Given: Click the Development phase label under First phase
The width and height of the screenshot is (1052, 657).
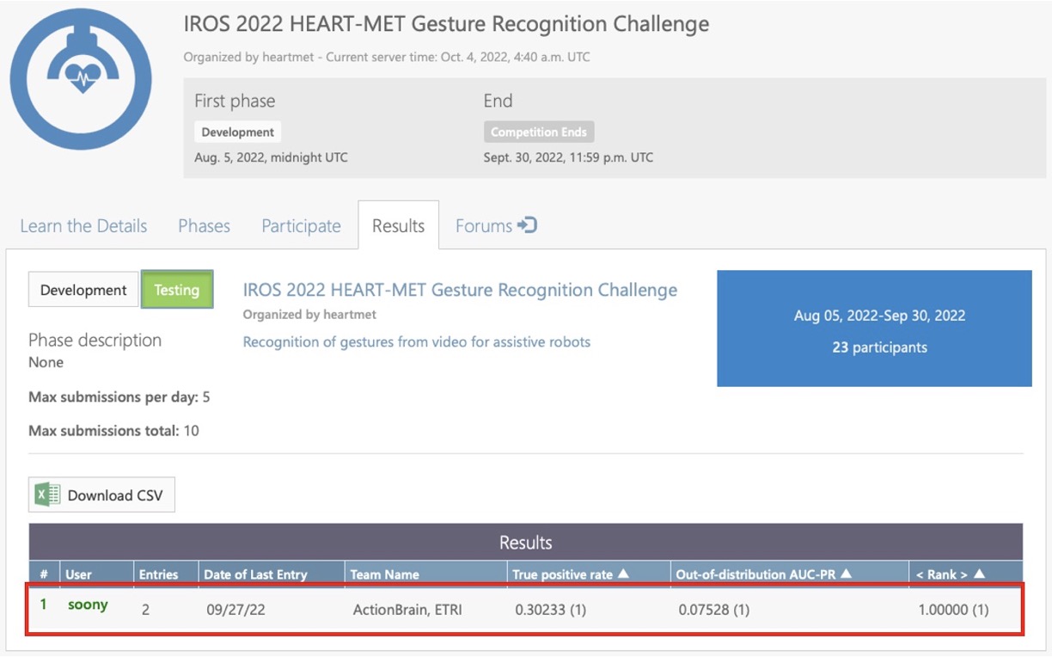Looking at the screenshot, I should [x=238, y=132].
